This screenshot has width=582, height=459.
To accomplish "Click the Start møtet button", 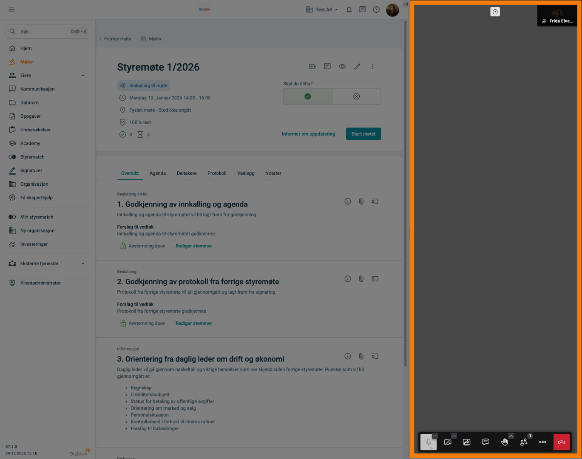I will coord(363,134).
